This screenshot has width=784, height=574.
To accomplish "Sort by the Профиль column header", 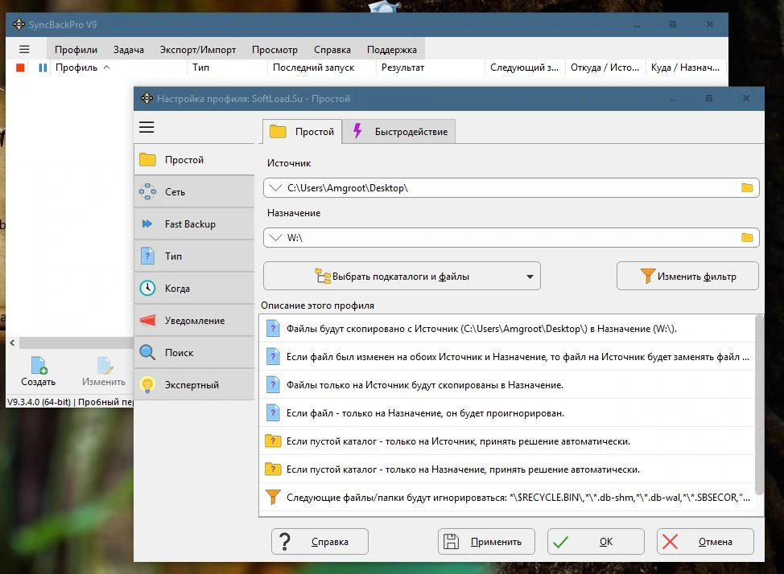I will coord(119,68).
